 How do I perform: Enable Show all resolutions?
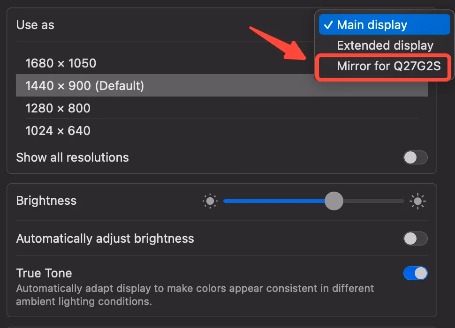coord(415,157)
